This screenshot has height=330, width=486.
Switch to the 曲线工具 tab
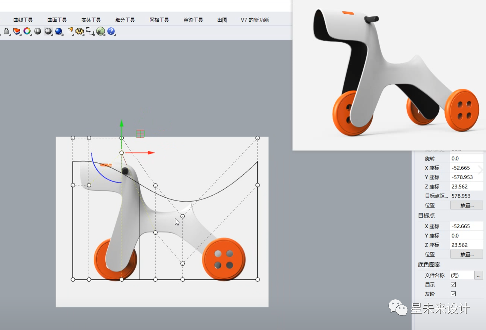23,20
